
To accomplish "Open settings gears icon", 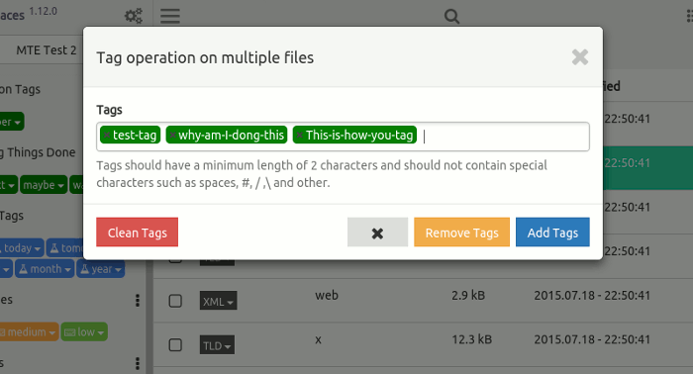I will click(x=133, y=16).
